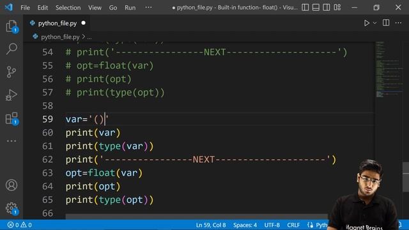Click commented # print(type(opt)) on line 57
This screenshot has width=409, height=230.
115,92
